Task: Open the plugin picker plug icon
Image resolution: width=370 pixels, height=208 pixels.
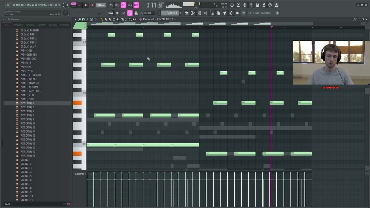Action: click(225, 13)
